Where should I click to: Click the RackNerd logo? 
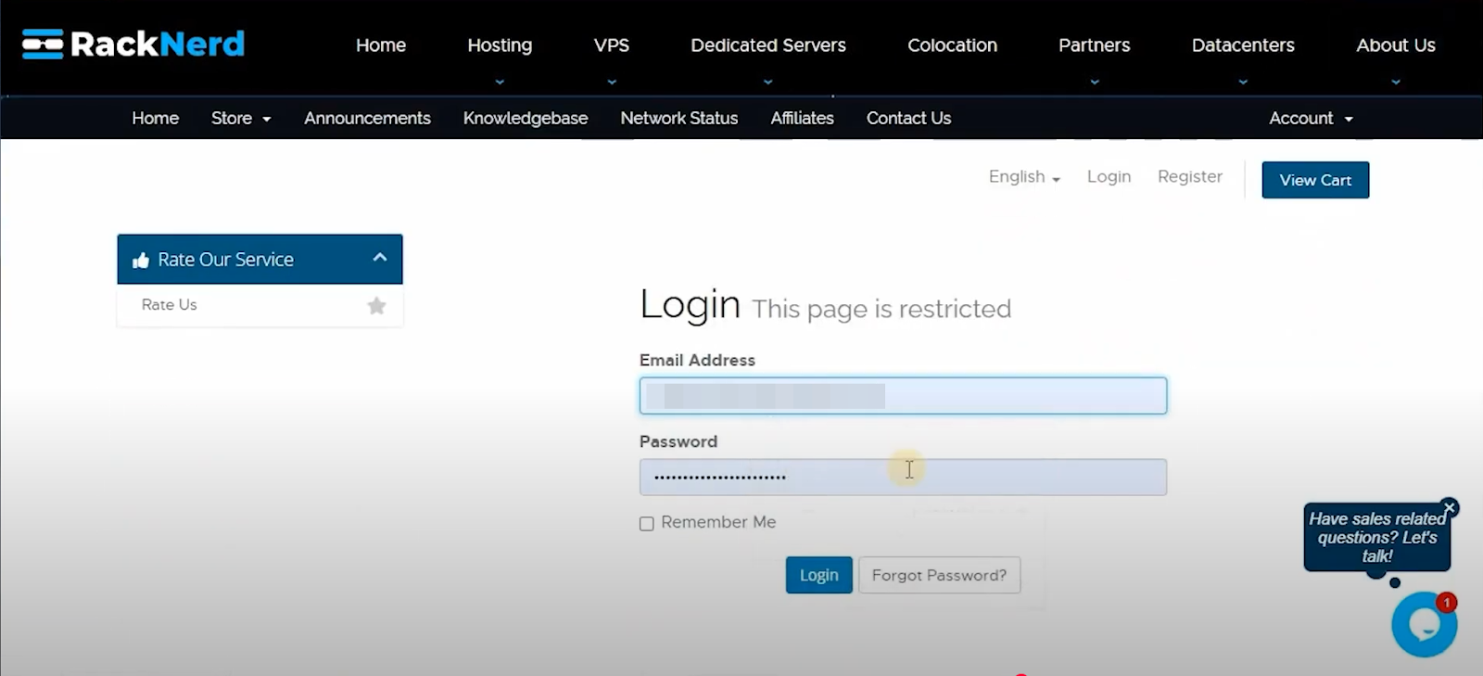point(133,44)
